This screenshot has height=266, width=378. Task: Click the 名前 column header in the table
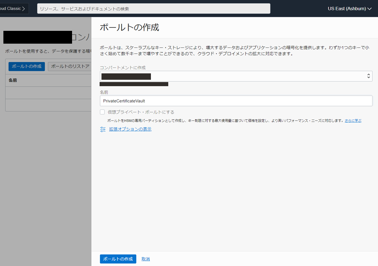click(13, 80)
